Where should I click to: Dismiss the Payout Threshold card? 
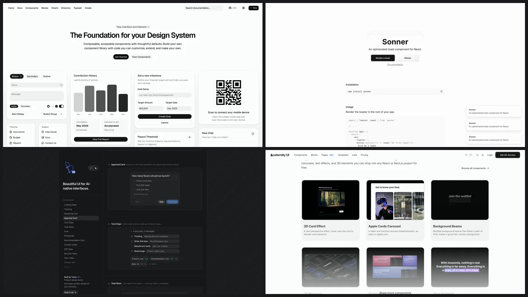tap(189, 137)
